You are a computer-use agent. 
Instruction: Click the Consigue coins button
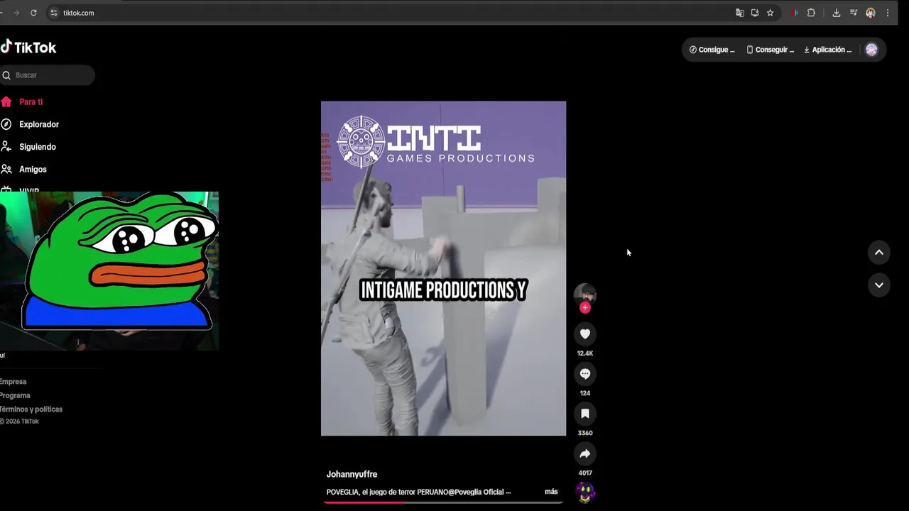[x=712, y=50]
